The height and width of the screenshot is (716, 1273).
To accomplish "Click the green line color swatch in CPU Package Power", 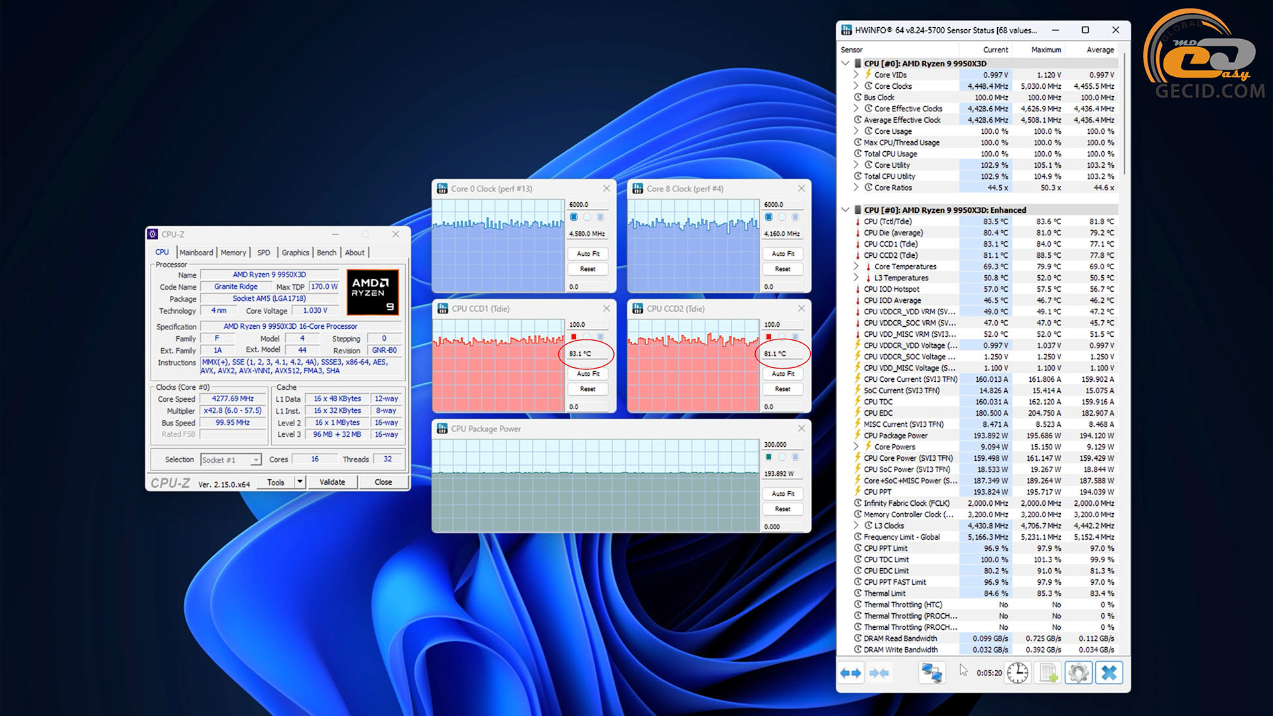I will (x=768, y=457).
